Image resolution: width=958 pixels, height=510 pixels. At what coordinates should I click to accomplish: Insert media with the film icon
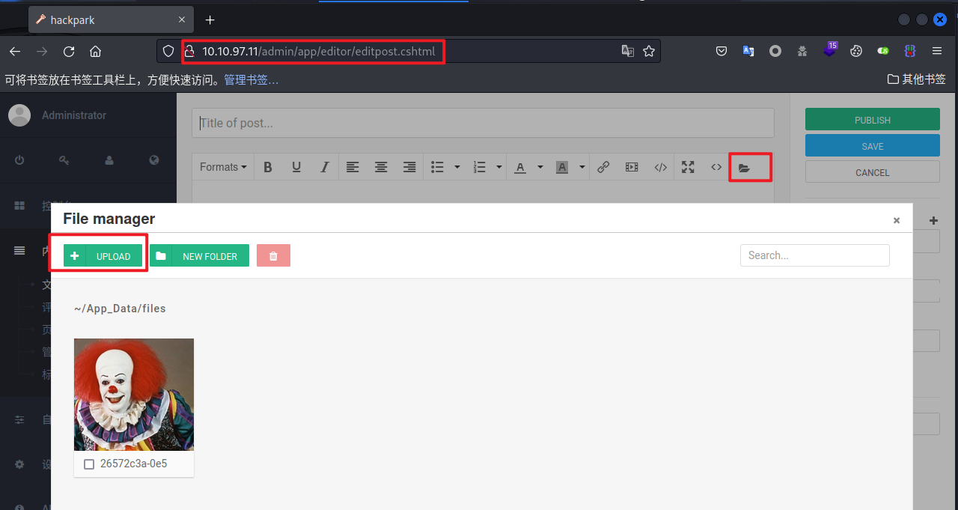click(x=632, y=167)
